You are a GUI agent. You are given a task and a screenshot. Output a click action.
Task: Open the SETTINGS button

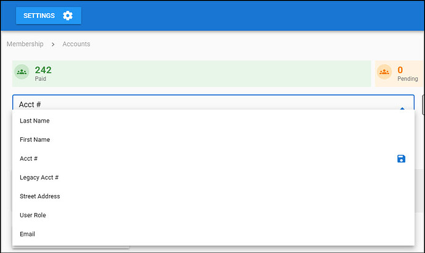click(x=48, y=15)
